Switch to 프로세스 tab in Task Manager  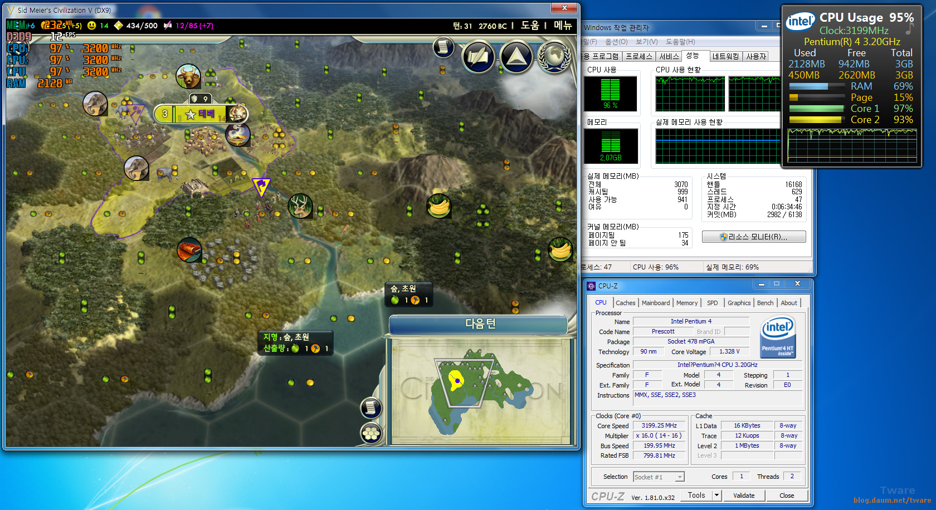point(638,56)
